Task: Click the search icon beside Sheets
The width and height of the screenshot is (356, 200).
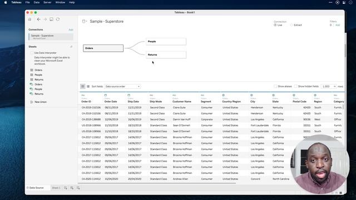Action: [x=71, y=47]
